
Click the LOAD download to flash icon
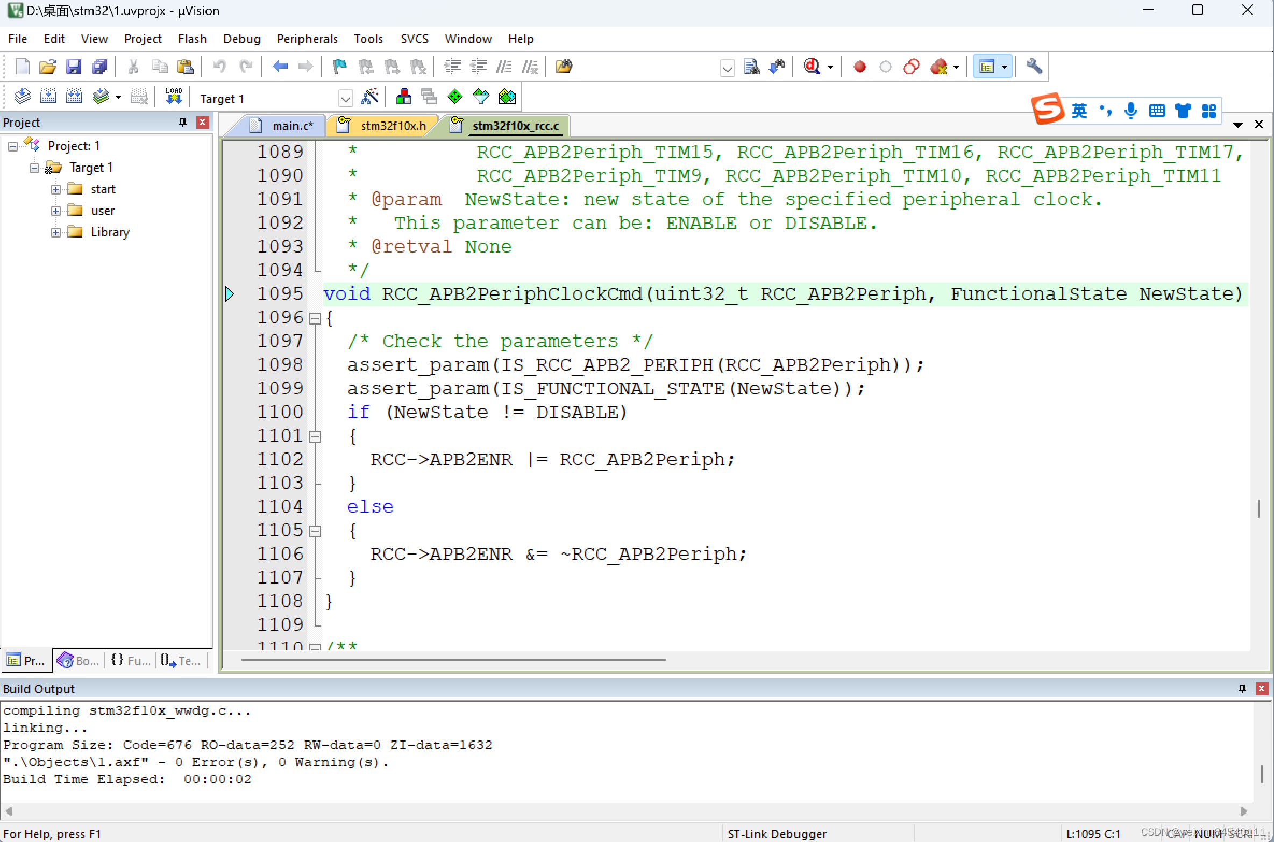point(173,96)
